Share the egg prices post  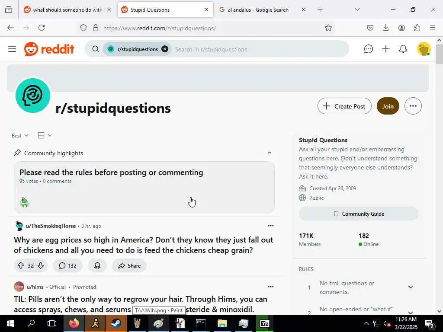click(x=129, y=265)
